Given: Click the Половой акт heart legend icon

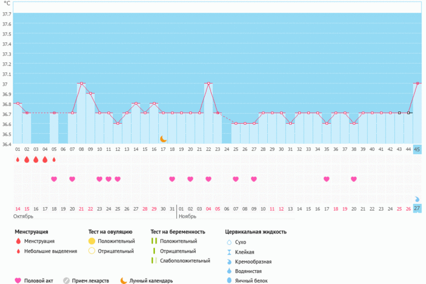Looking at the screenshot, I should point(18,280).
